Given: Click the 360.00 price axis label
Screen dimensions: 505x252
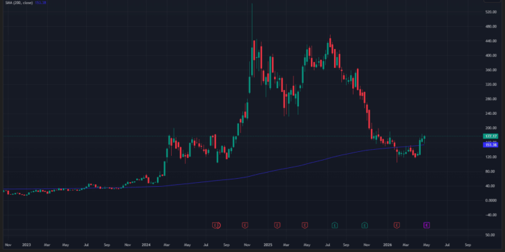Looking at the screenshot, I should pyautogui.click(x=490, y=70).
